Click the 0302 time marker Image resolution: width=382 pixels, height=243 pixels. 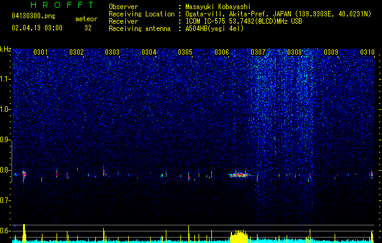click(77, 52)
